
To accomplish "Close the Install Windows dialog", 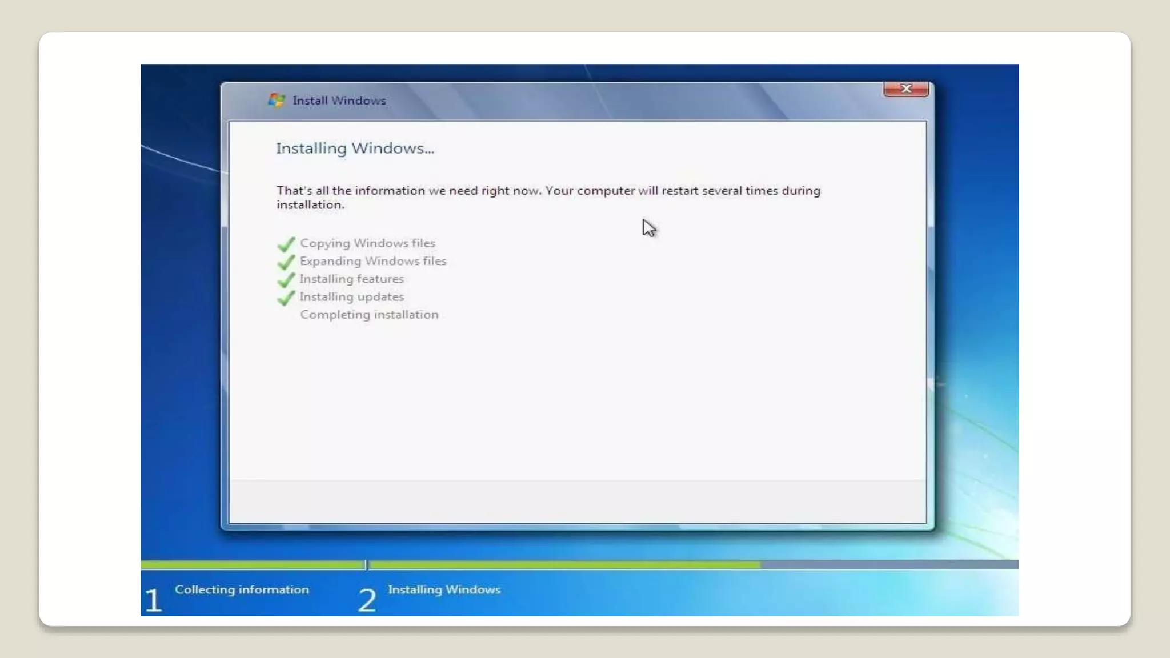I will pos(906,89).
